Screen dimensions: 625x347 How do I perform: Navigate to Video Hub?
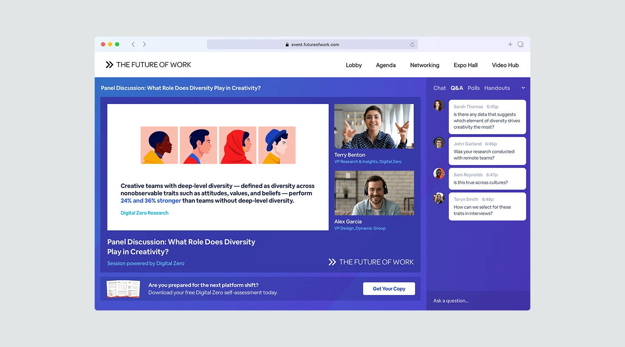click(505, 65)
